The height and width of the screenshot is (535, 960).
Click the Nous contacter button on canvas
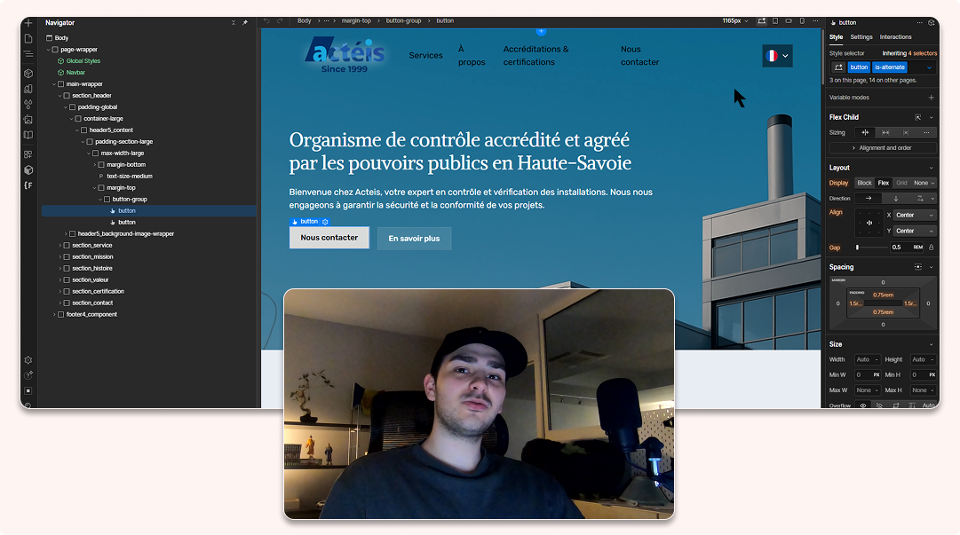point(329,238)
